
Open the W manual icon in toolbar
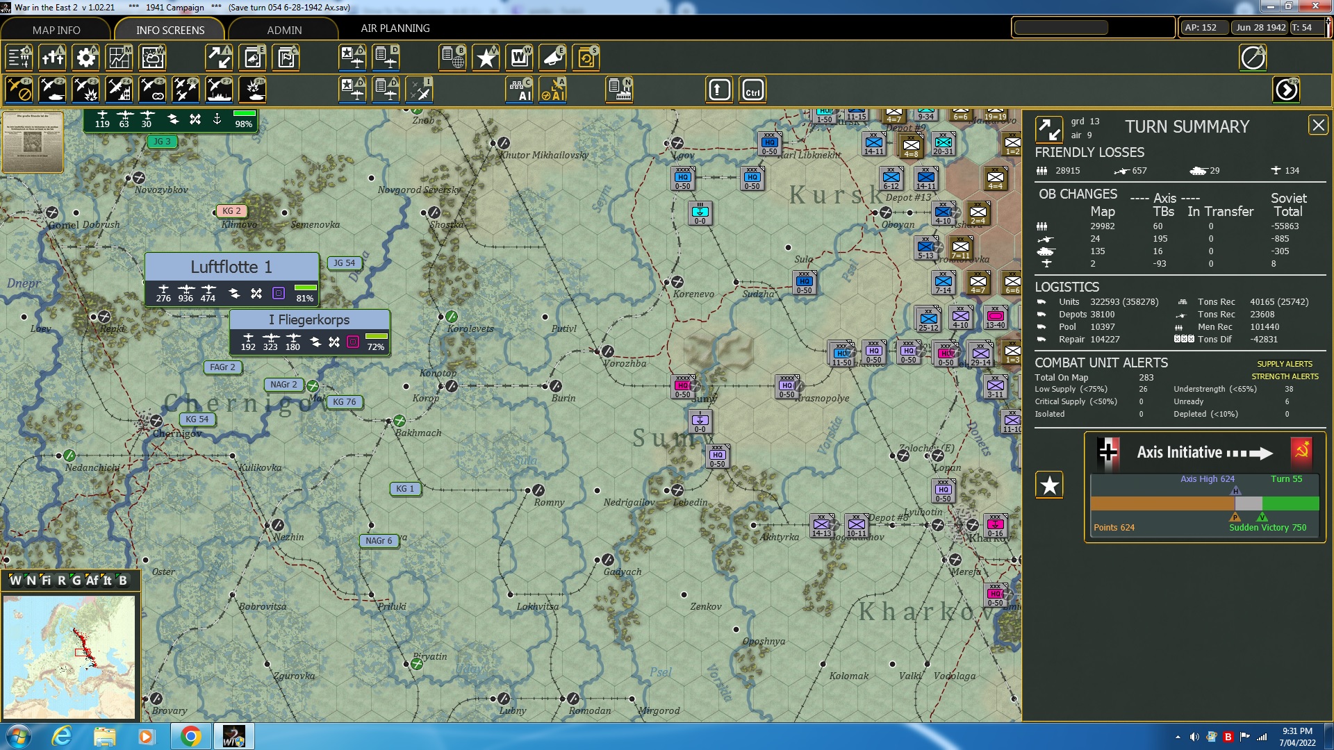(x=519, y=58)
